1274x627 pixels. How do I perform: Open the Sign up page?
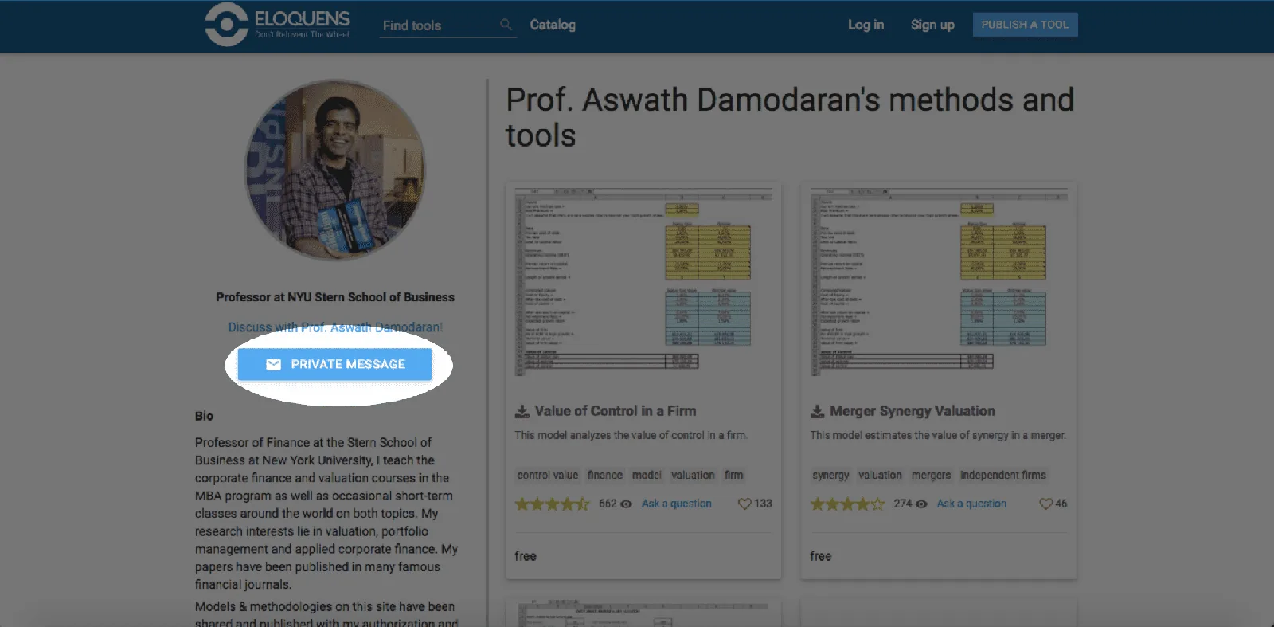pyautogui.click(x=932, y=25)
